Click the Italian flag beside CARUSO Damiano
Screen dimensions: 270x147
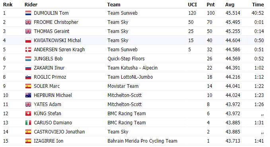point(28,122)
